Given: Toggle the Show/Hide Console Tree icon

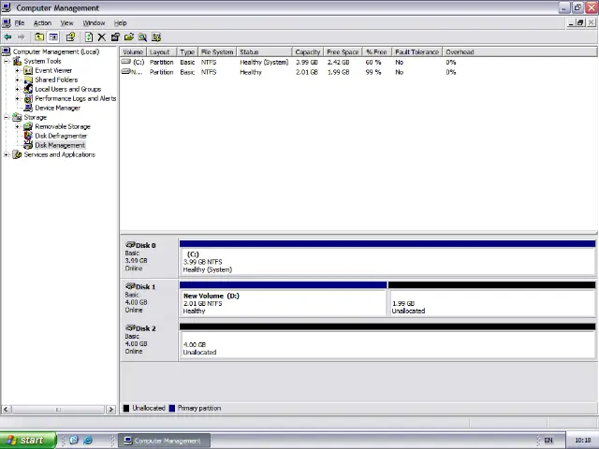Looking at the screenshot, I should point(54,37).
